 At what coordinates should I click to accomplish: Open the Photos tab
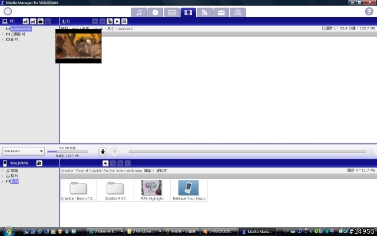[171, 12]
